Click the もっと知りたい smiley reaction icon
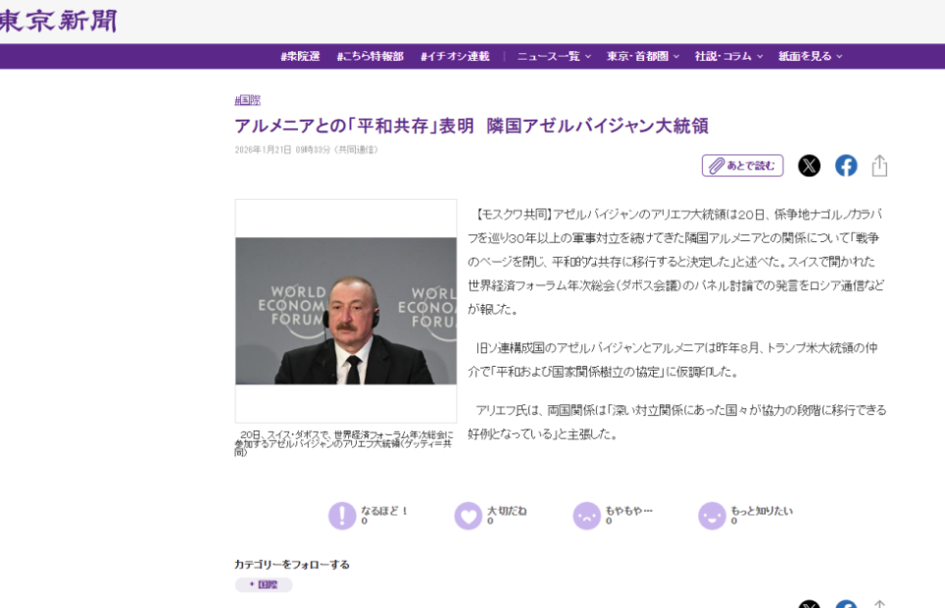 coord(712,516)
